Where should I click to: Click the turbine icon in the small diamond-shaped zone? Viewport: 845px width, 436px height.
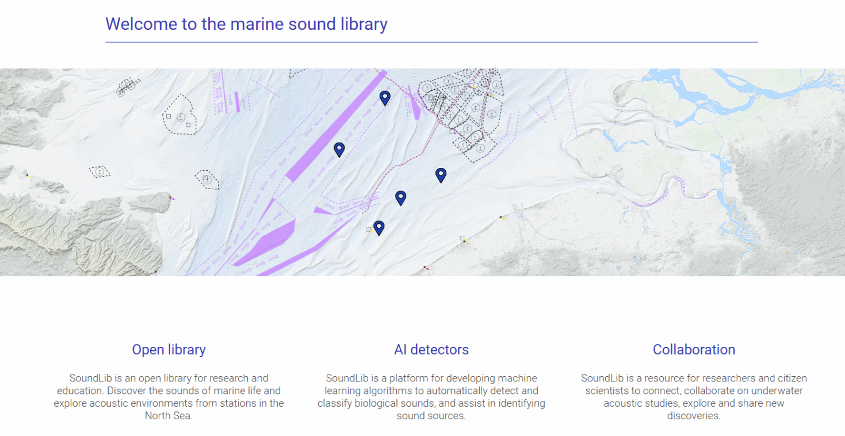[100, 172]
